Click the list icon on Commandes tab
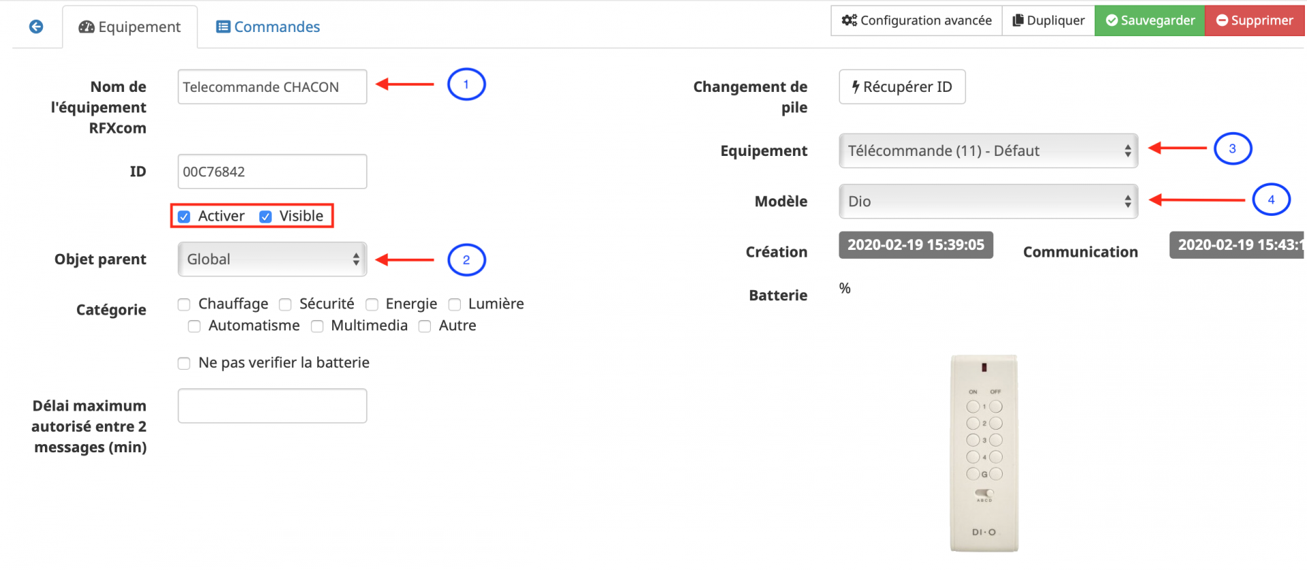1307x570 pixels. (223, 27)
